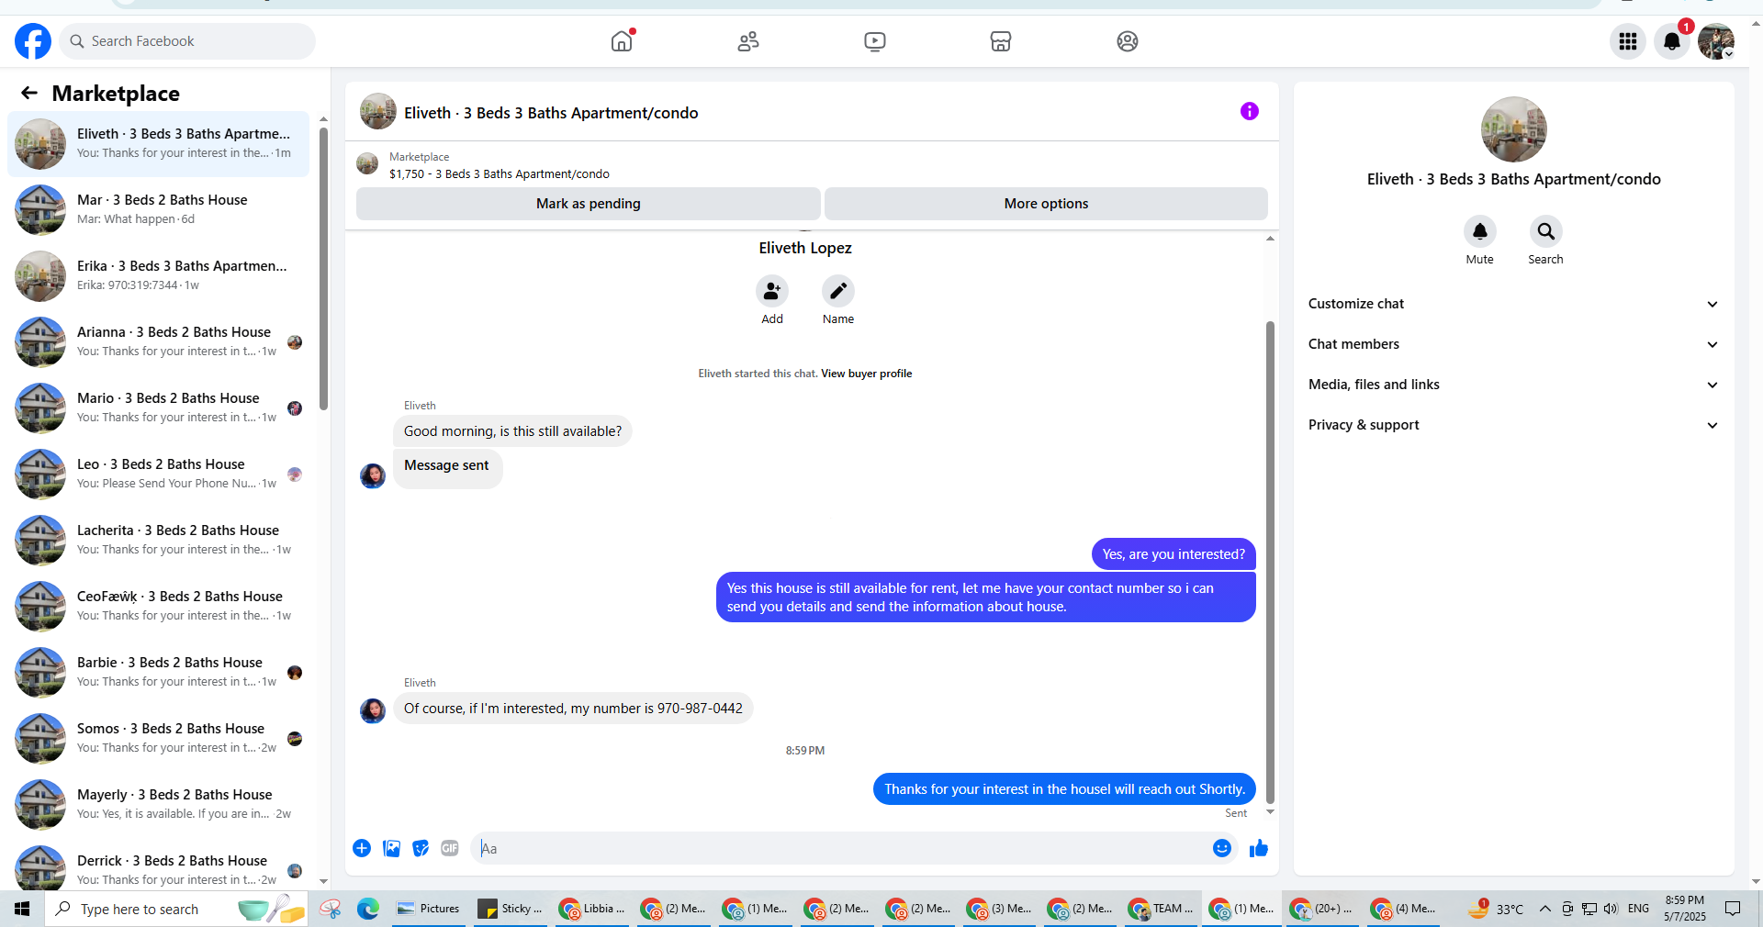Click Eliveth's profile picture in right panel

coord(1513,129)
